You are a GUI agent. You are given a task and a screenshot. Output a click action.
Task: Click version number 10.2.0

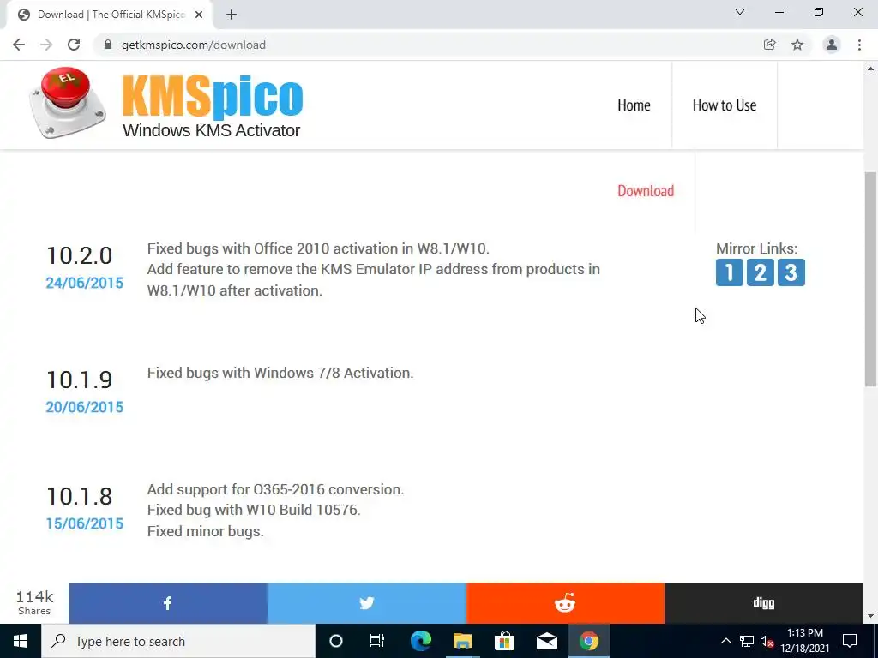pos(79,255)
